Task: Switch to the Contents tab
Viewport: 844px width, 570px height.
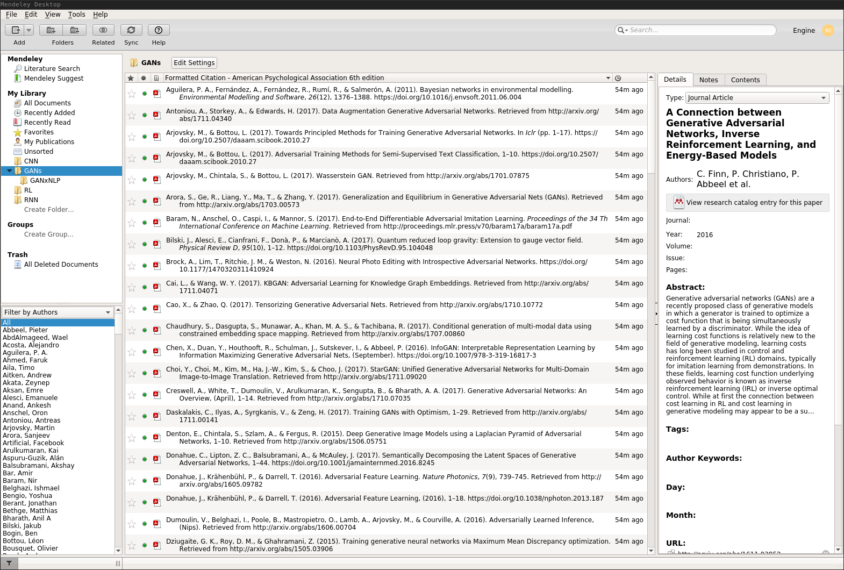Action: point(745,80)
